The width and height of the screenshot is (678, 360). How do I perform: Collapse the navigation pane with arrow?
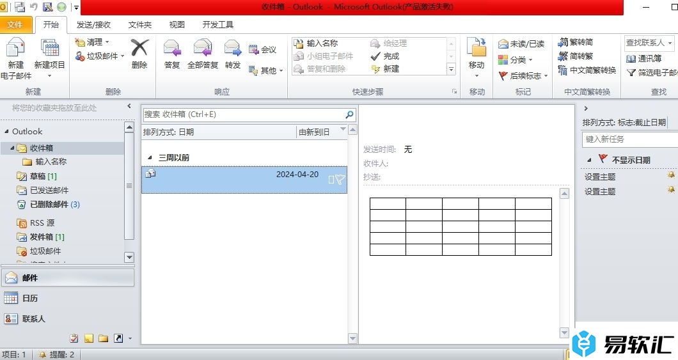pos(129,106)
